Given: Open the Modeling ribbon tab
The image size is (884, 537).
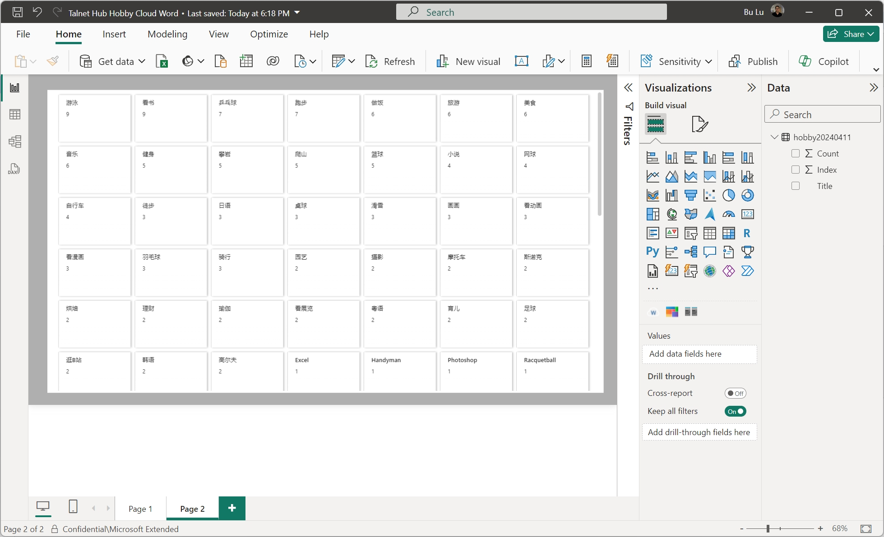Looking at the screenshot, I should (167, 34).
